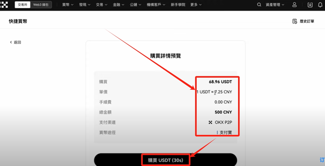Open the 新手學院 menu item
Viewport: 325px width, 166px height.
coord(178,5)
